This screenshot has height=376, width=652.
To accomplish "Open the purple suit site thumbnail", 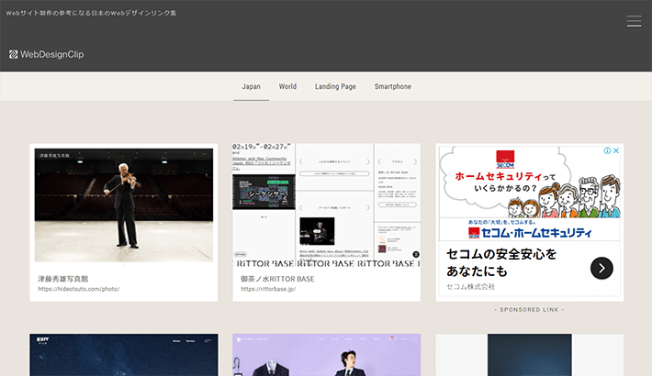I will (326, 355).
